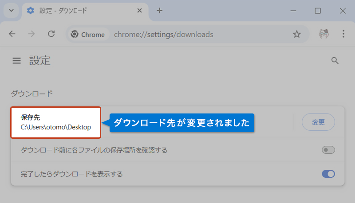Click the Chrome site info chip
This screenshot has height=203, width=355.
[x=88, y=35]
